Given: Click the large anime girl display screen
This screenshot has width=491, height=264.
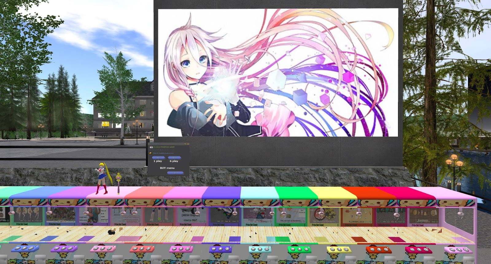Looking at the screenshot, I should pyautogui.click(x=278, y=73).
